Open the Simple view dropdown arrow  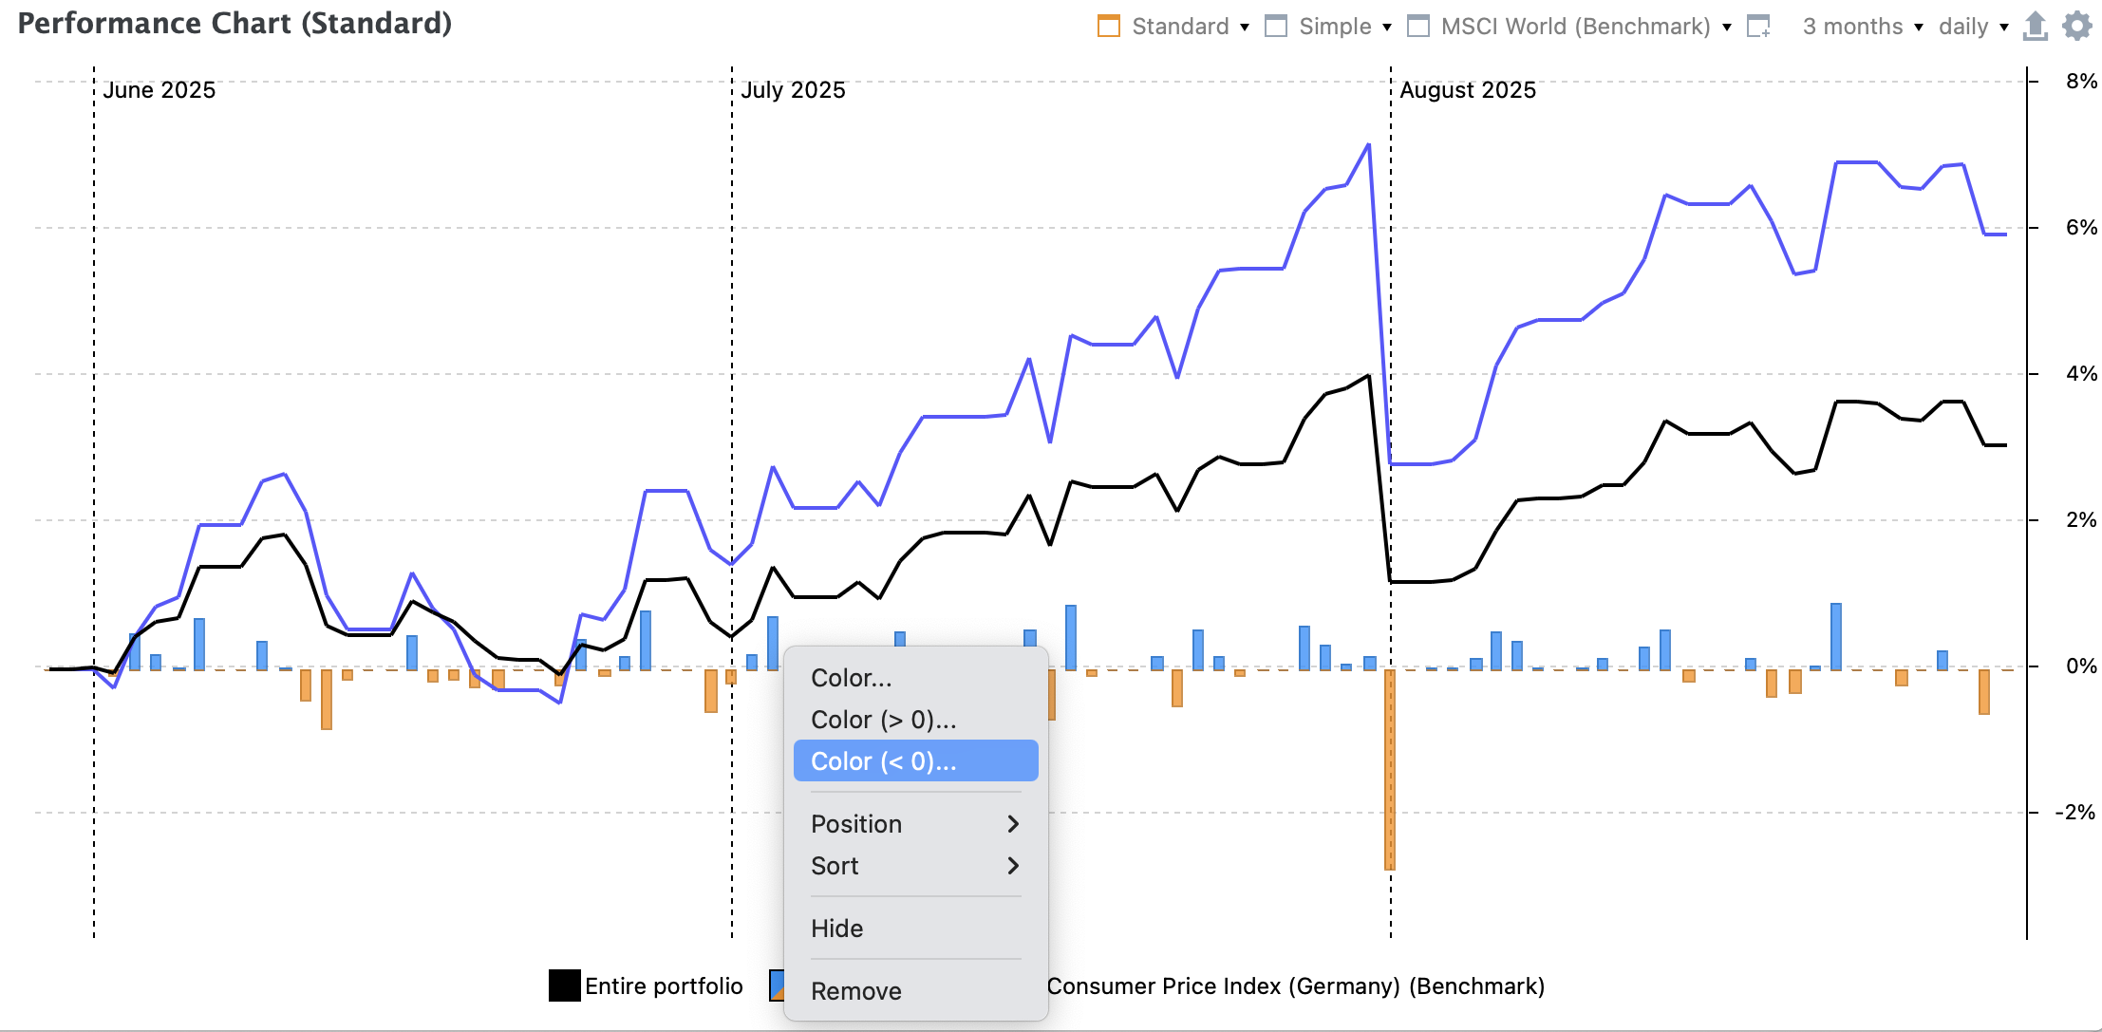1387,28
